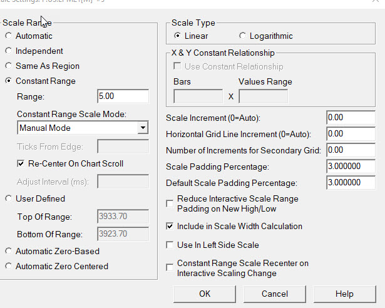The image size is (385, 308).
Task: Select Same As Region option
Action: pos(8,66)
